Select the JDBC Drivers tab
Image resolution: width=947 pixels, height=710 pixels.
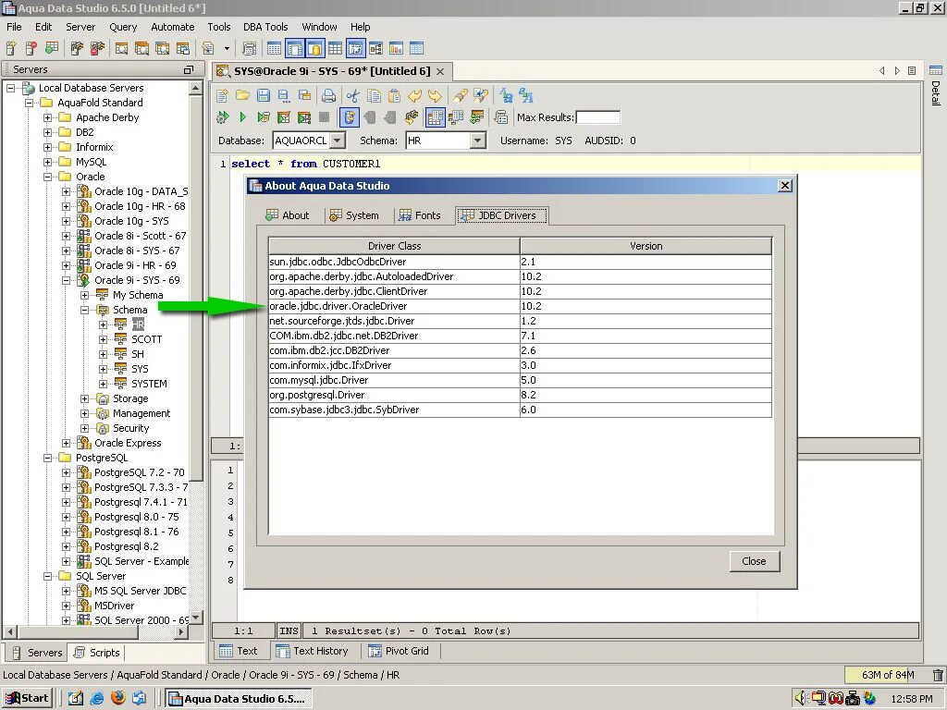tap(500, 215)
